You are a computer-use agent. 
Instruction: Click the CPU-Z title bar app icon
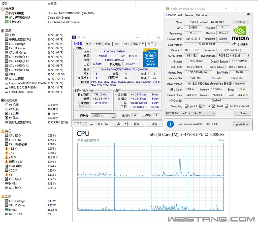[x=74, y=37]
